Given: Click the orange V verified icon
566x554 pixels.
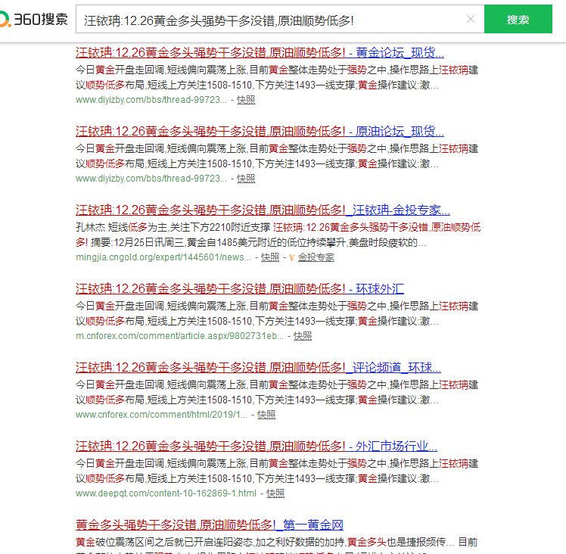Looking at the screenshot, I should 292,258.
